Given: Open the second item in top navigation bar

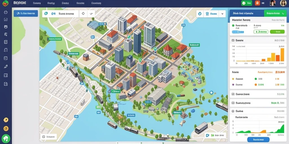Looking at the screenshot, I should 51,3.
